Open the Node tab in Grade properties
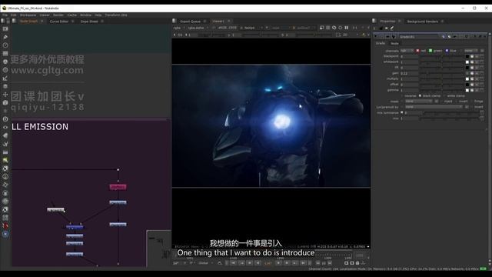 pos(394,43)
